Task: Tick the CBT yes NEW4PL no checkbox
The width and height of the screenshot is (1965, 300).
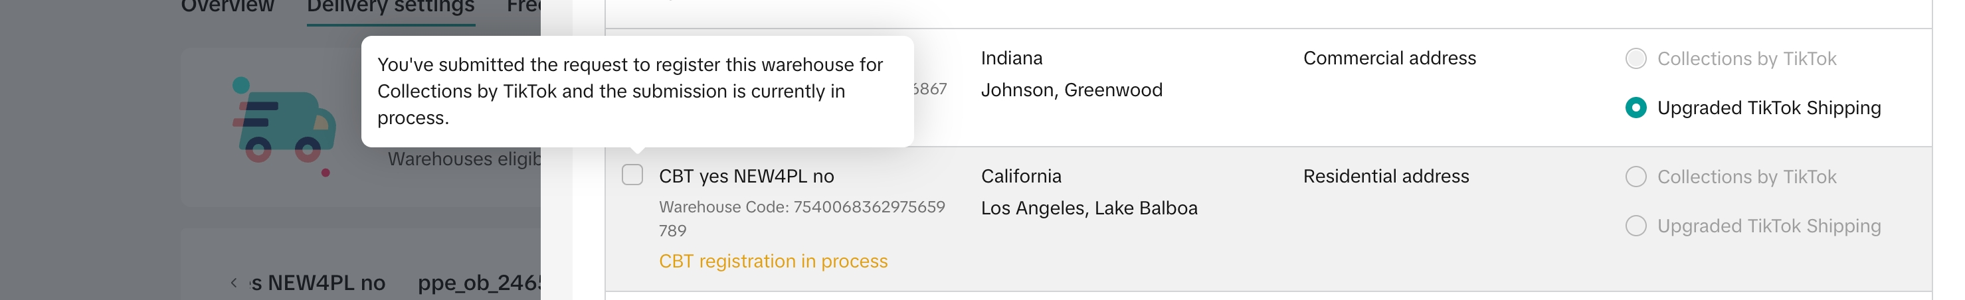Action: point(632,175)
